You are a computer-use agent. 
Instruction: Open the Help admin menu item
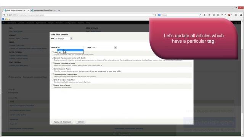pyautogui.click(x=88, y=23)
